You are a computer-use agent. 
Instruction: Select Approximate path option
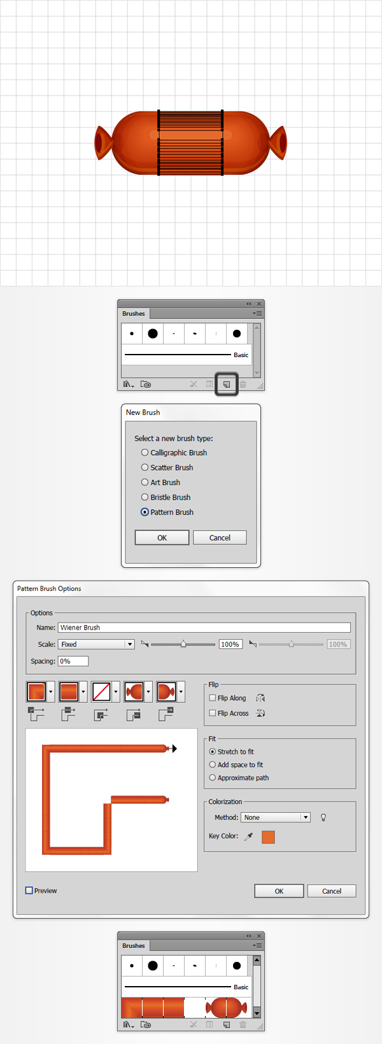click(x=239, y=778)
